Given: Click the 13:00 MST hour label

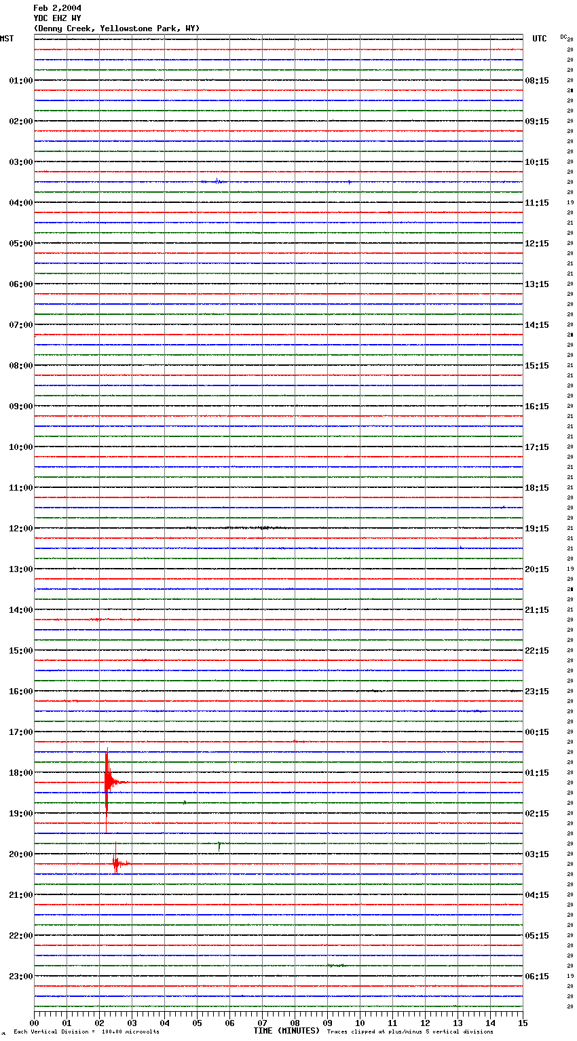Looking at the screenshot, I should coord(20,569).
